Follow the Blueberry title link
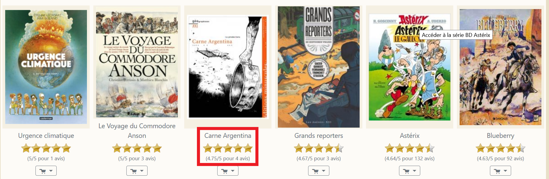This screenshot has height=179, width=549. tap(501, 135)
